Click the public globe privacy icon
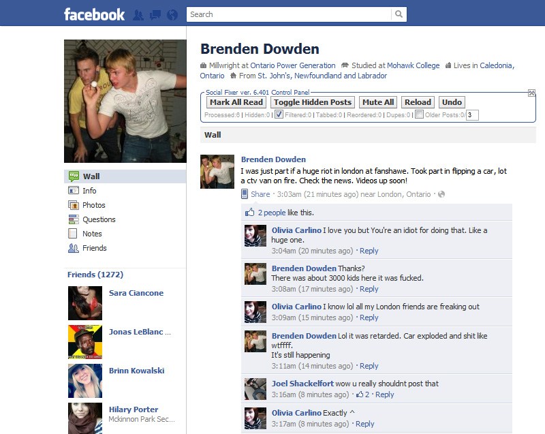This screenshot has height=434, width=545. tap(441, 194)
